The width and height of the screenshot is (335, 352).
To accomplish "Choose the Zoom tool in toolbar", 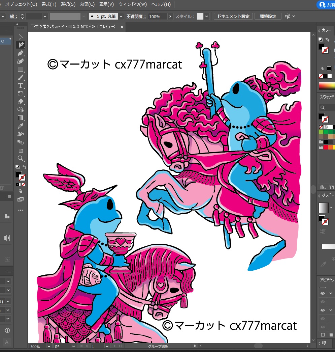I will pos(21,158).
